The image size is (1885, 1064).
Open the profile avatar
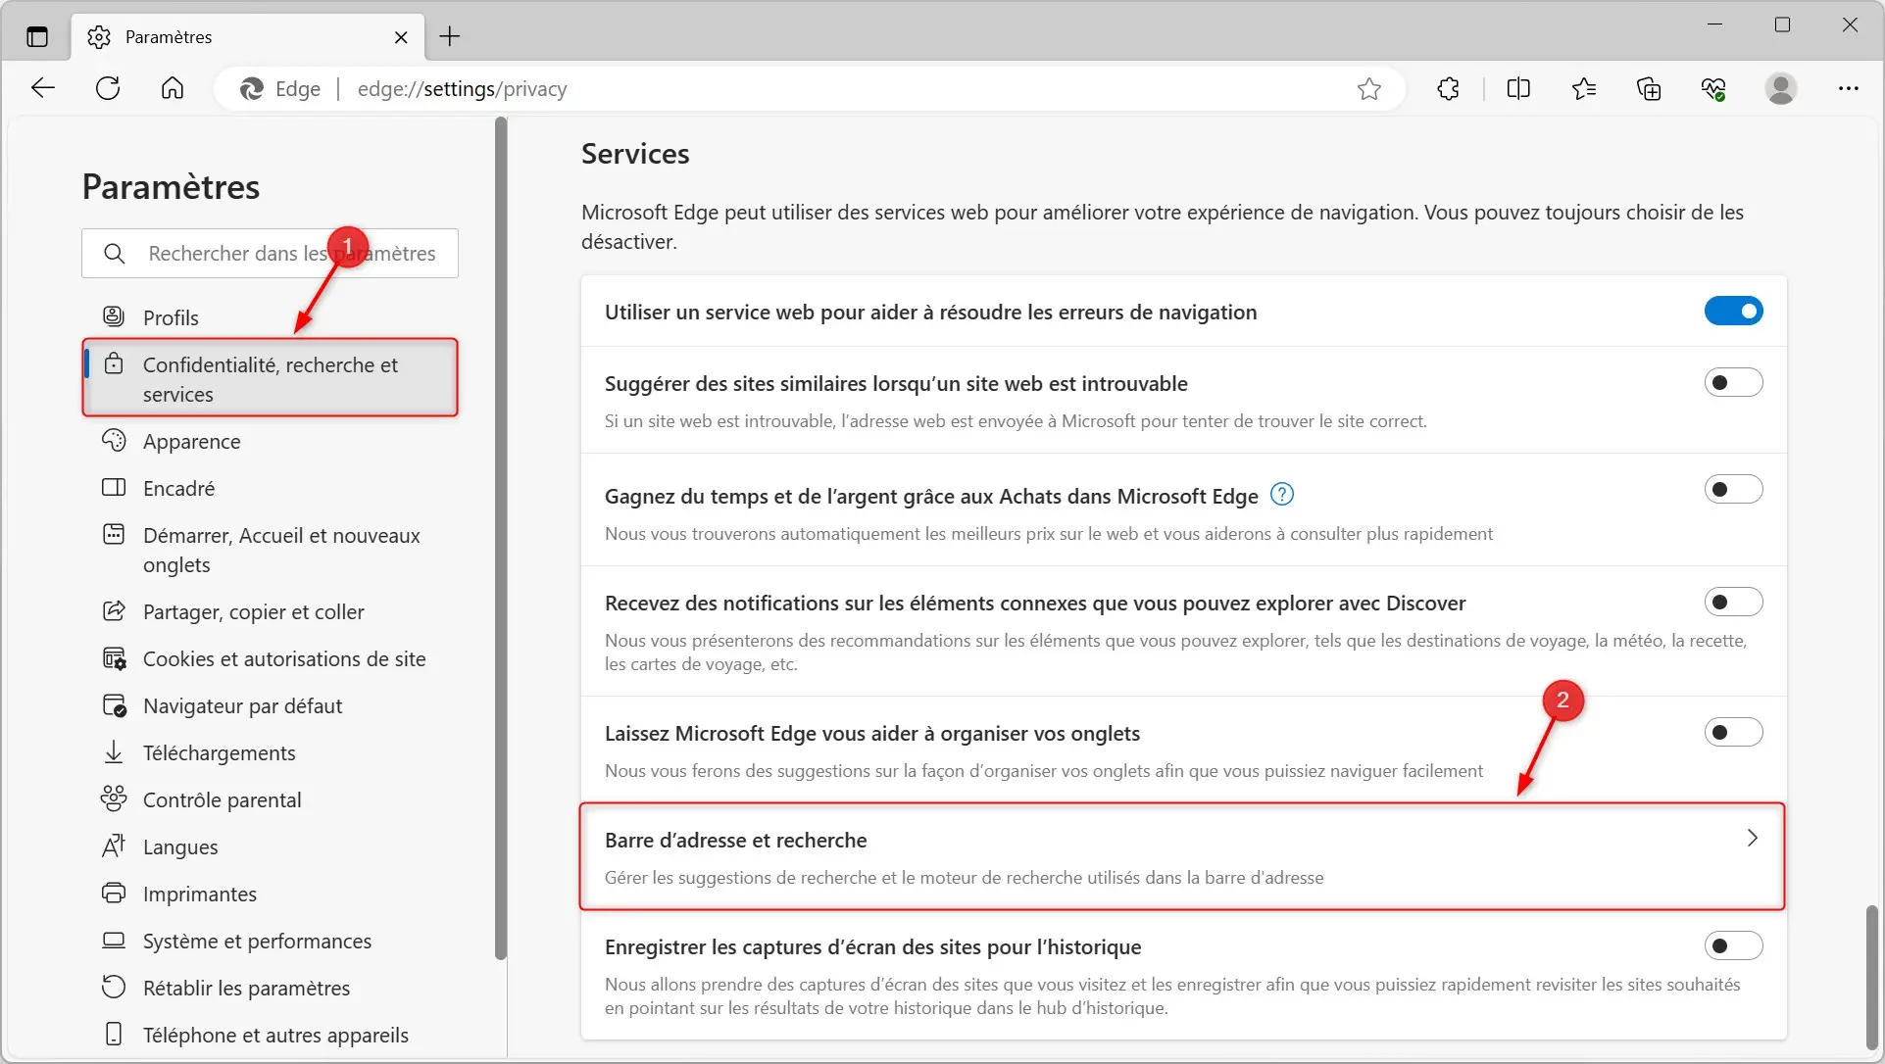(1781, 89)
